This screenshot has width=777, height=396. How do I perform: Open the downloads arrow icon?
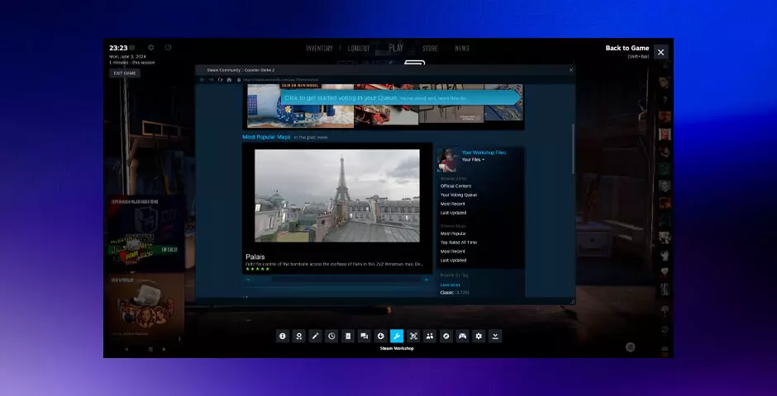tap(380, 336)
